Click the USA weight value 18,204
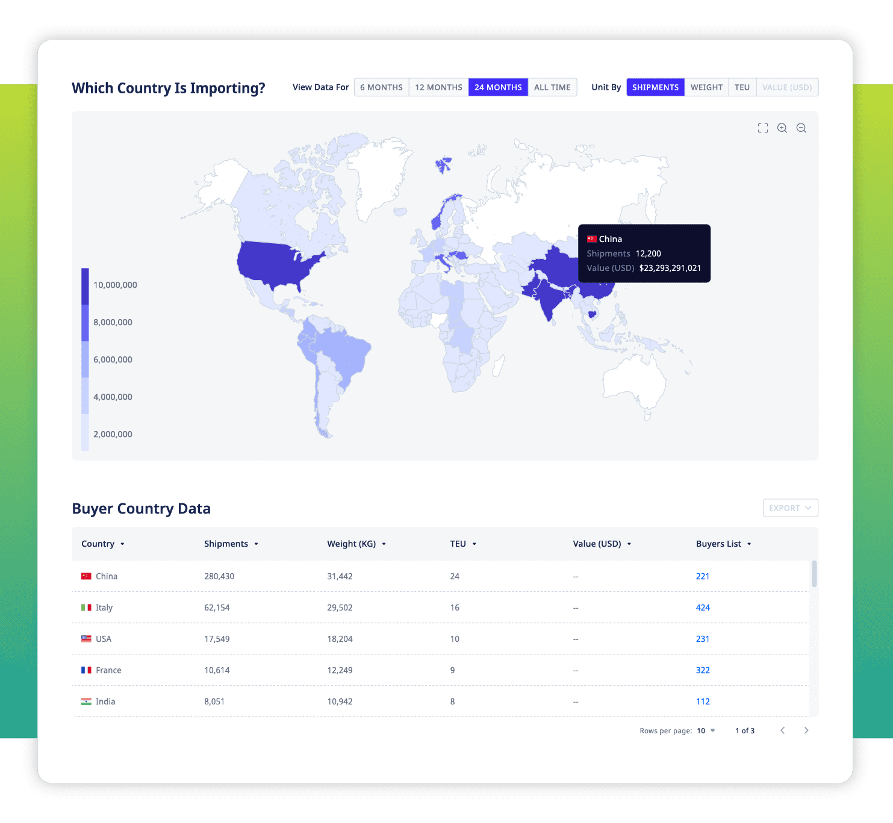The height and width of the screenshot is (823, 893). 340,639
